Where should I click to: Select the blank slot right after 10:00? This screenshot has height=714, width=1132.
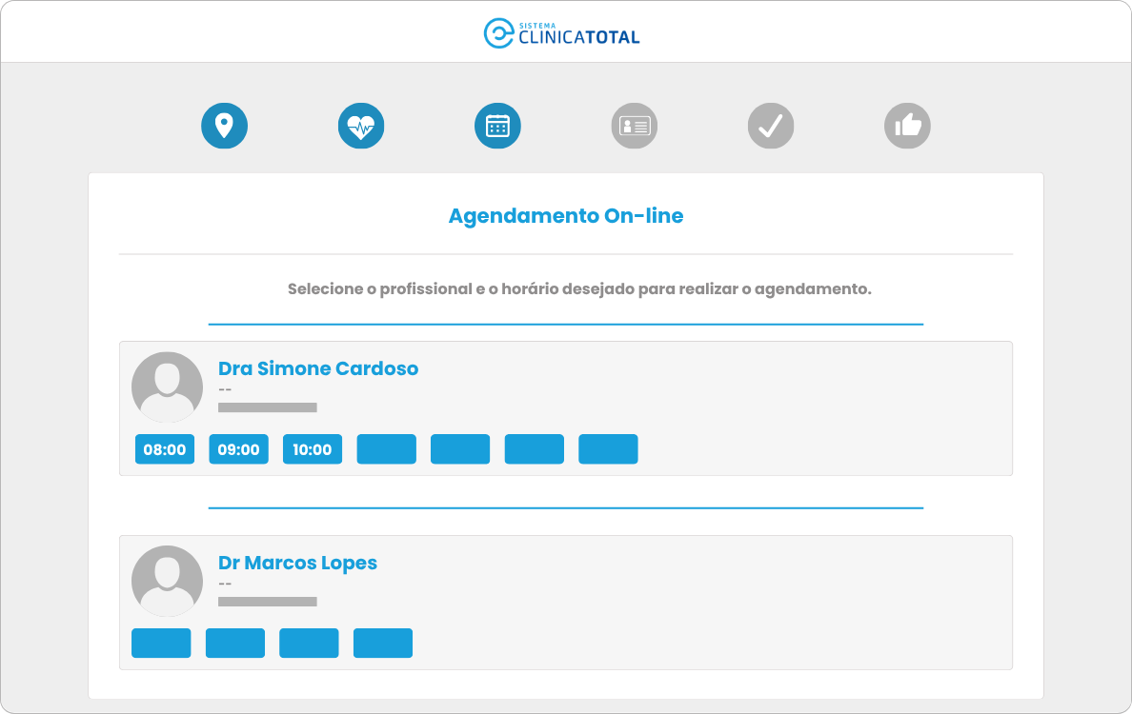point(386,449)
